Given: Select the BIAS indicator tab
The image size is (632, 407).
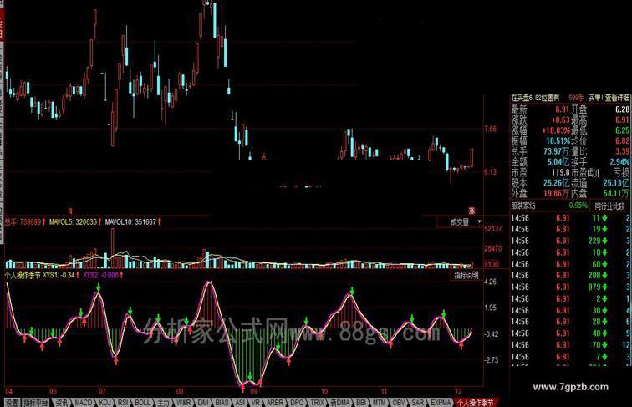Looking at the screenshot, I should [x=222, y=403].
